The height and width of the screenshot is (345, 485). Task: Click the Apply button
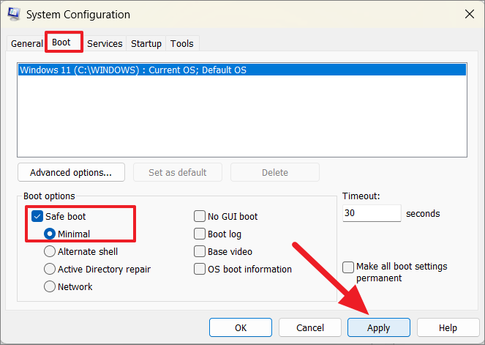pyautogui.click(x=379, y=327)
